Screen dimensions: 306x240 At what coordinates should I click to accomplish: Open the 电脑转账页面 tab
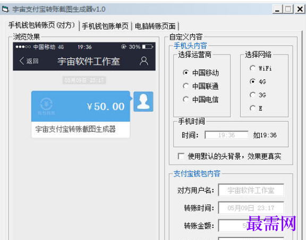point(155,26)
